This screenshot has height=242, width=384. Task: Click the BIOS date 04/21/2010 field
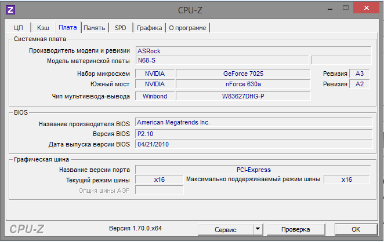point(253,145)
